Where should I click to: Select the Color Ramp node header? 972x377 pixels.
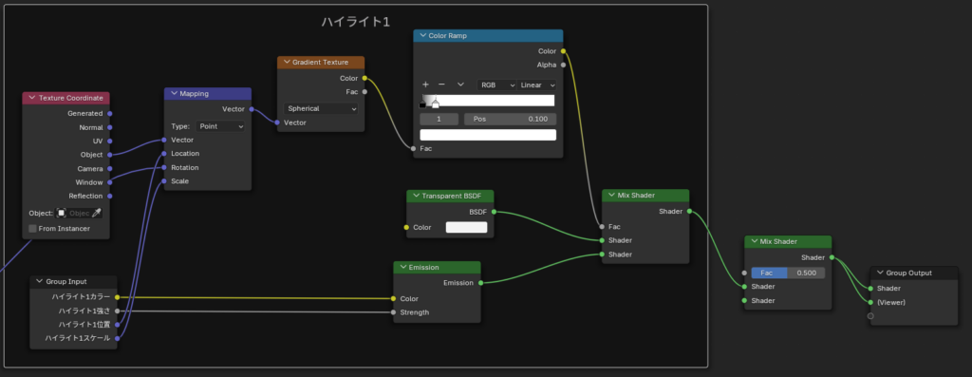[488, 36]
